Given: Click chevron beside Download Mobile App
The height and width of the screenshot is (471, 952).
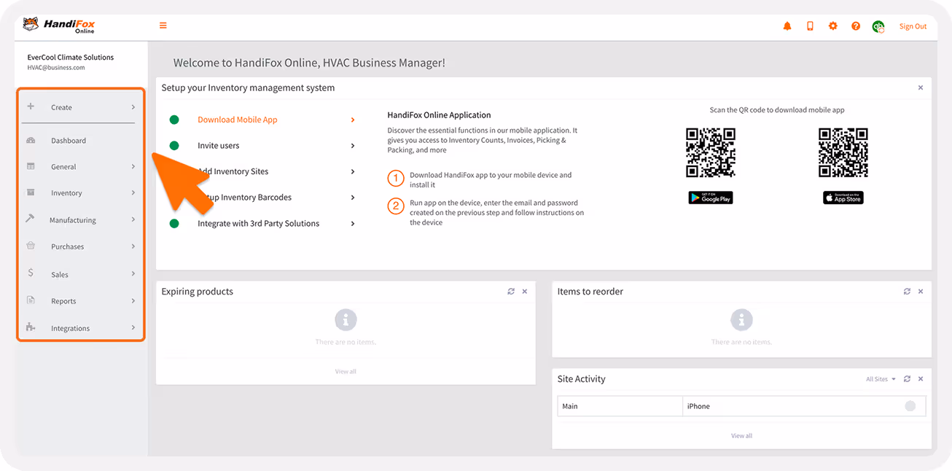Looking at the screenshot, I should [353, 120].
